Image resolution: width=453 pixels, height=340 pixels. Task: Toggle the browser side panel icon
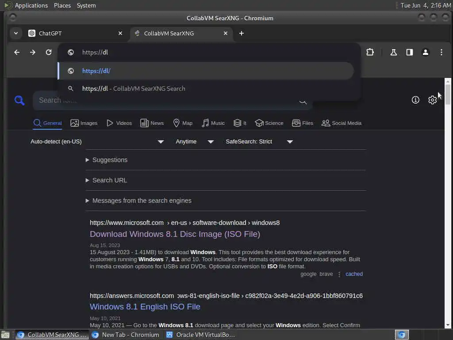[x=409, y=52]
